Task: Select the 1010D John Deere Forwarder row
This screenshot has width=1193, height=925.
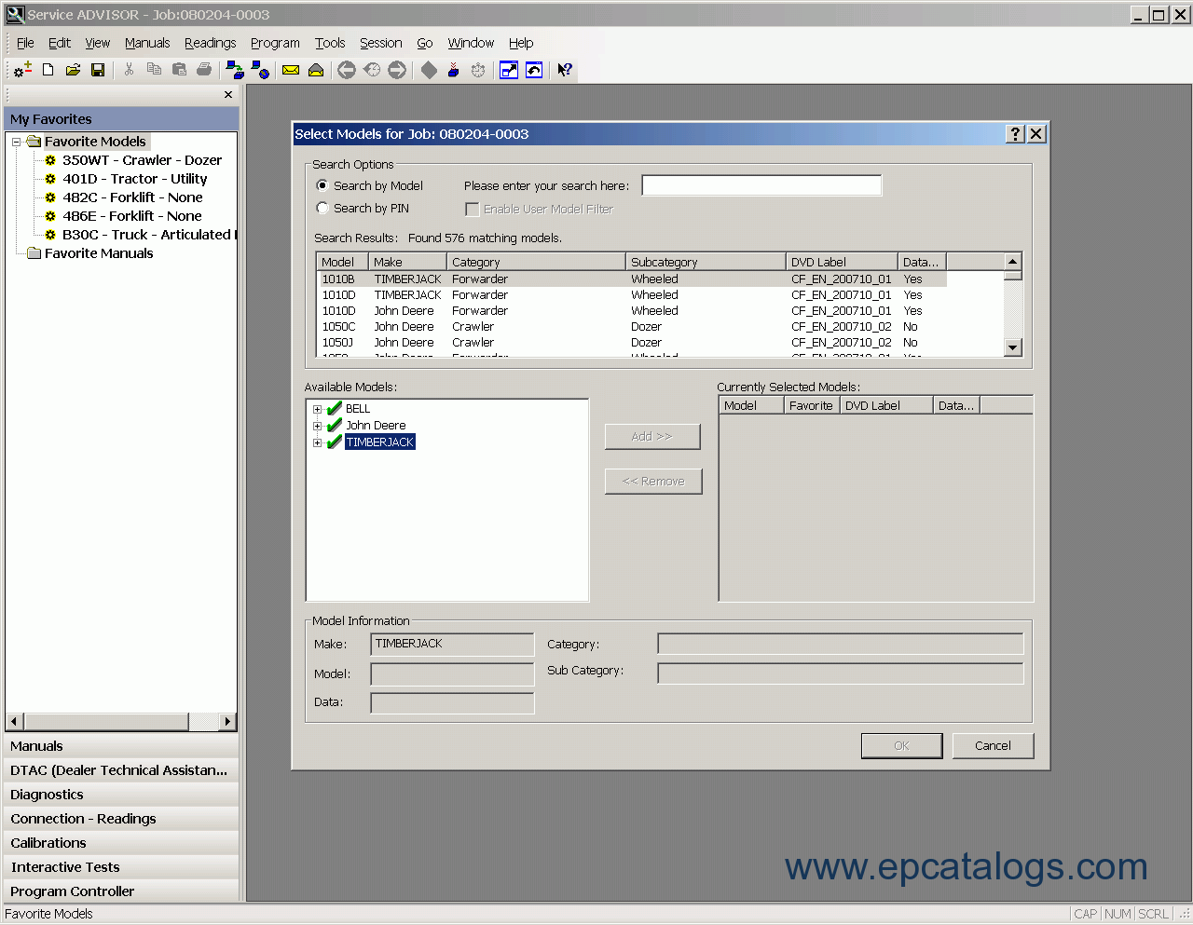Action: [x=634, y=311]
